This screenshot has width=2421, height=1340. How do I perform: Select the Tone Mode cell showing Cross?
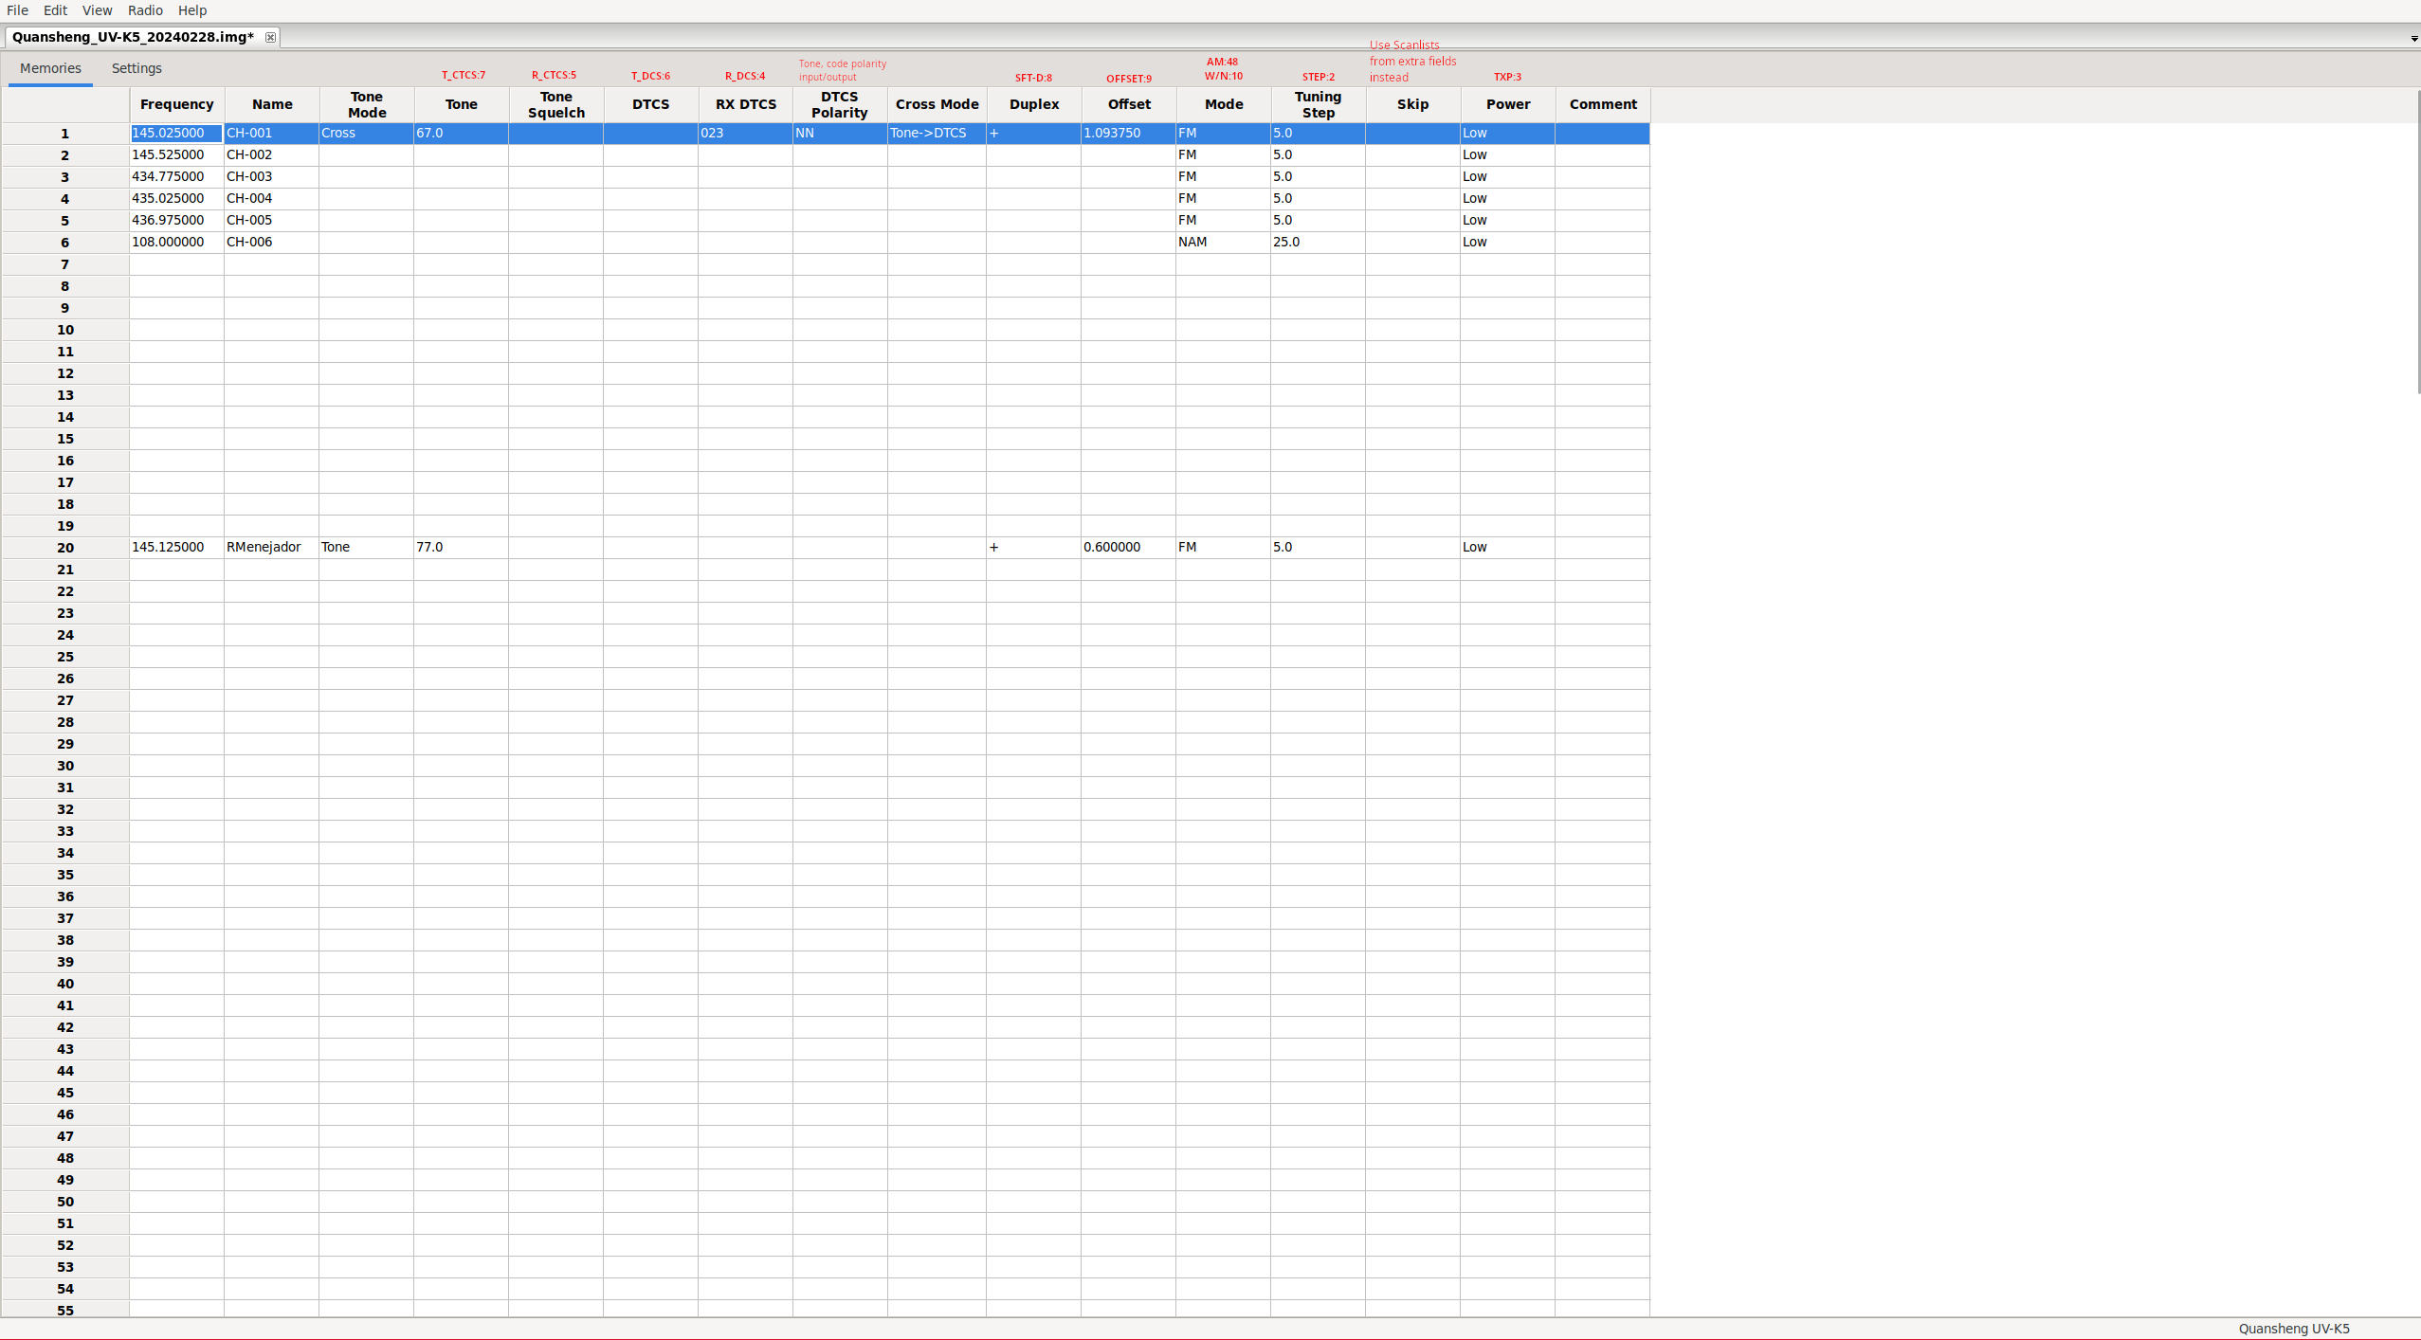(366, 133)
